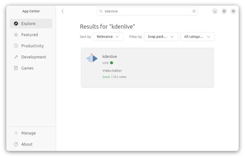Click the Productivity clock icon
Image resolution: width=245 pixels, height=158 pixels.
point(16,46)
